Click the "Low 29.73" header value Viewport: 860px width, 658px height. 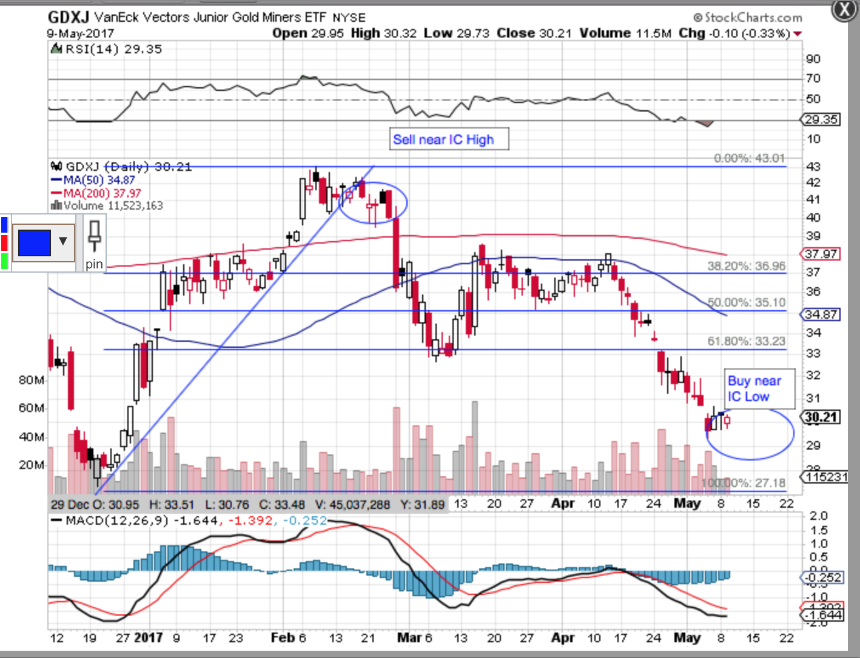456,33
